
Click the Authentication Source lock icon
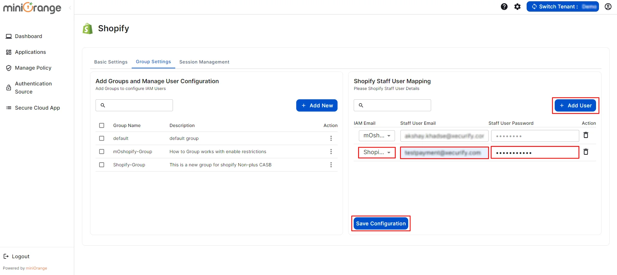tap(9, 87)
